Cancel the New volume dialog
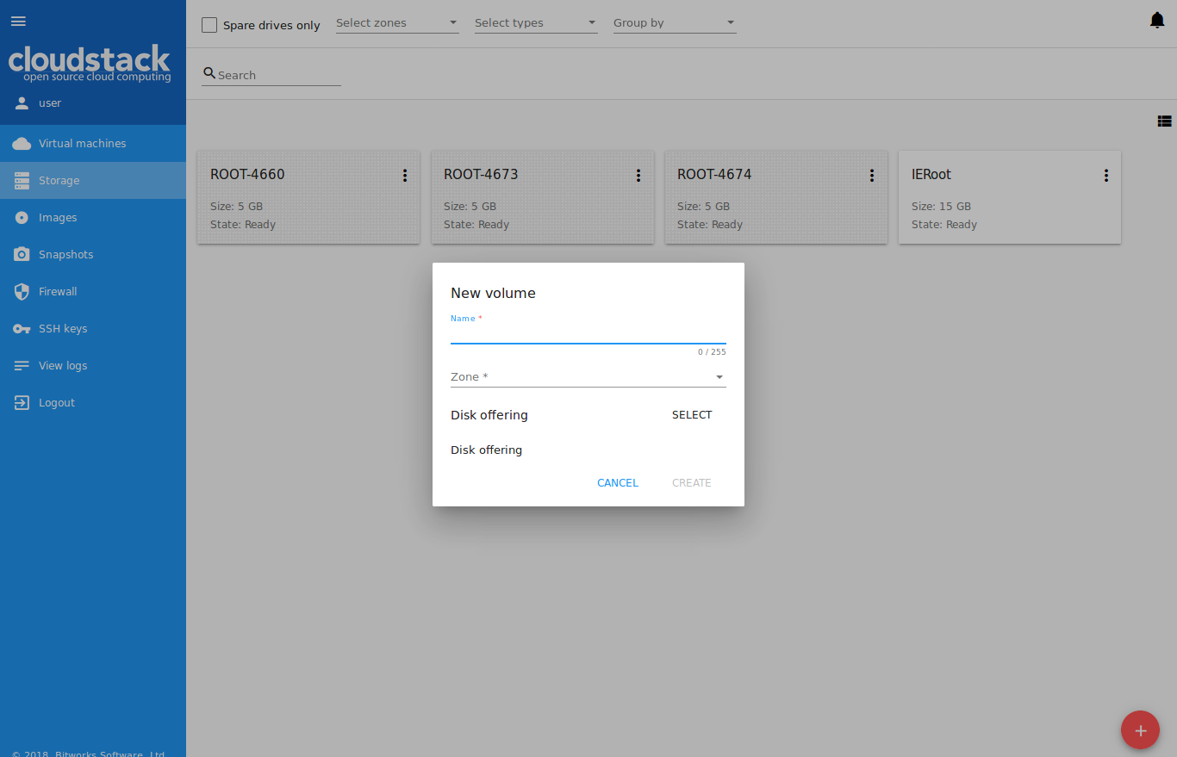 pos(617,483)
